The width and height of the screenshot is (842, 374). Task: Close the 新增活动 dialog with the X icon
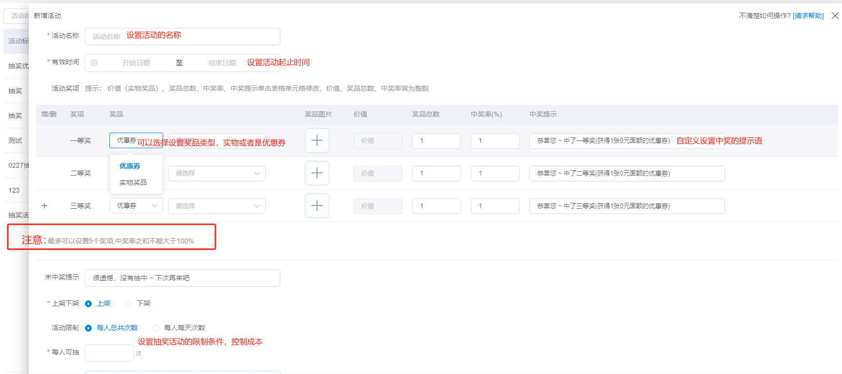tap(835, 16)
